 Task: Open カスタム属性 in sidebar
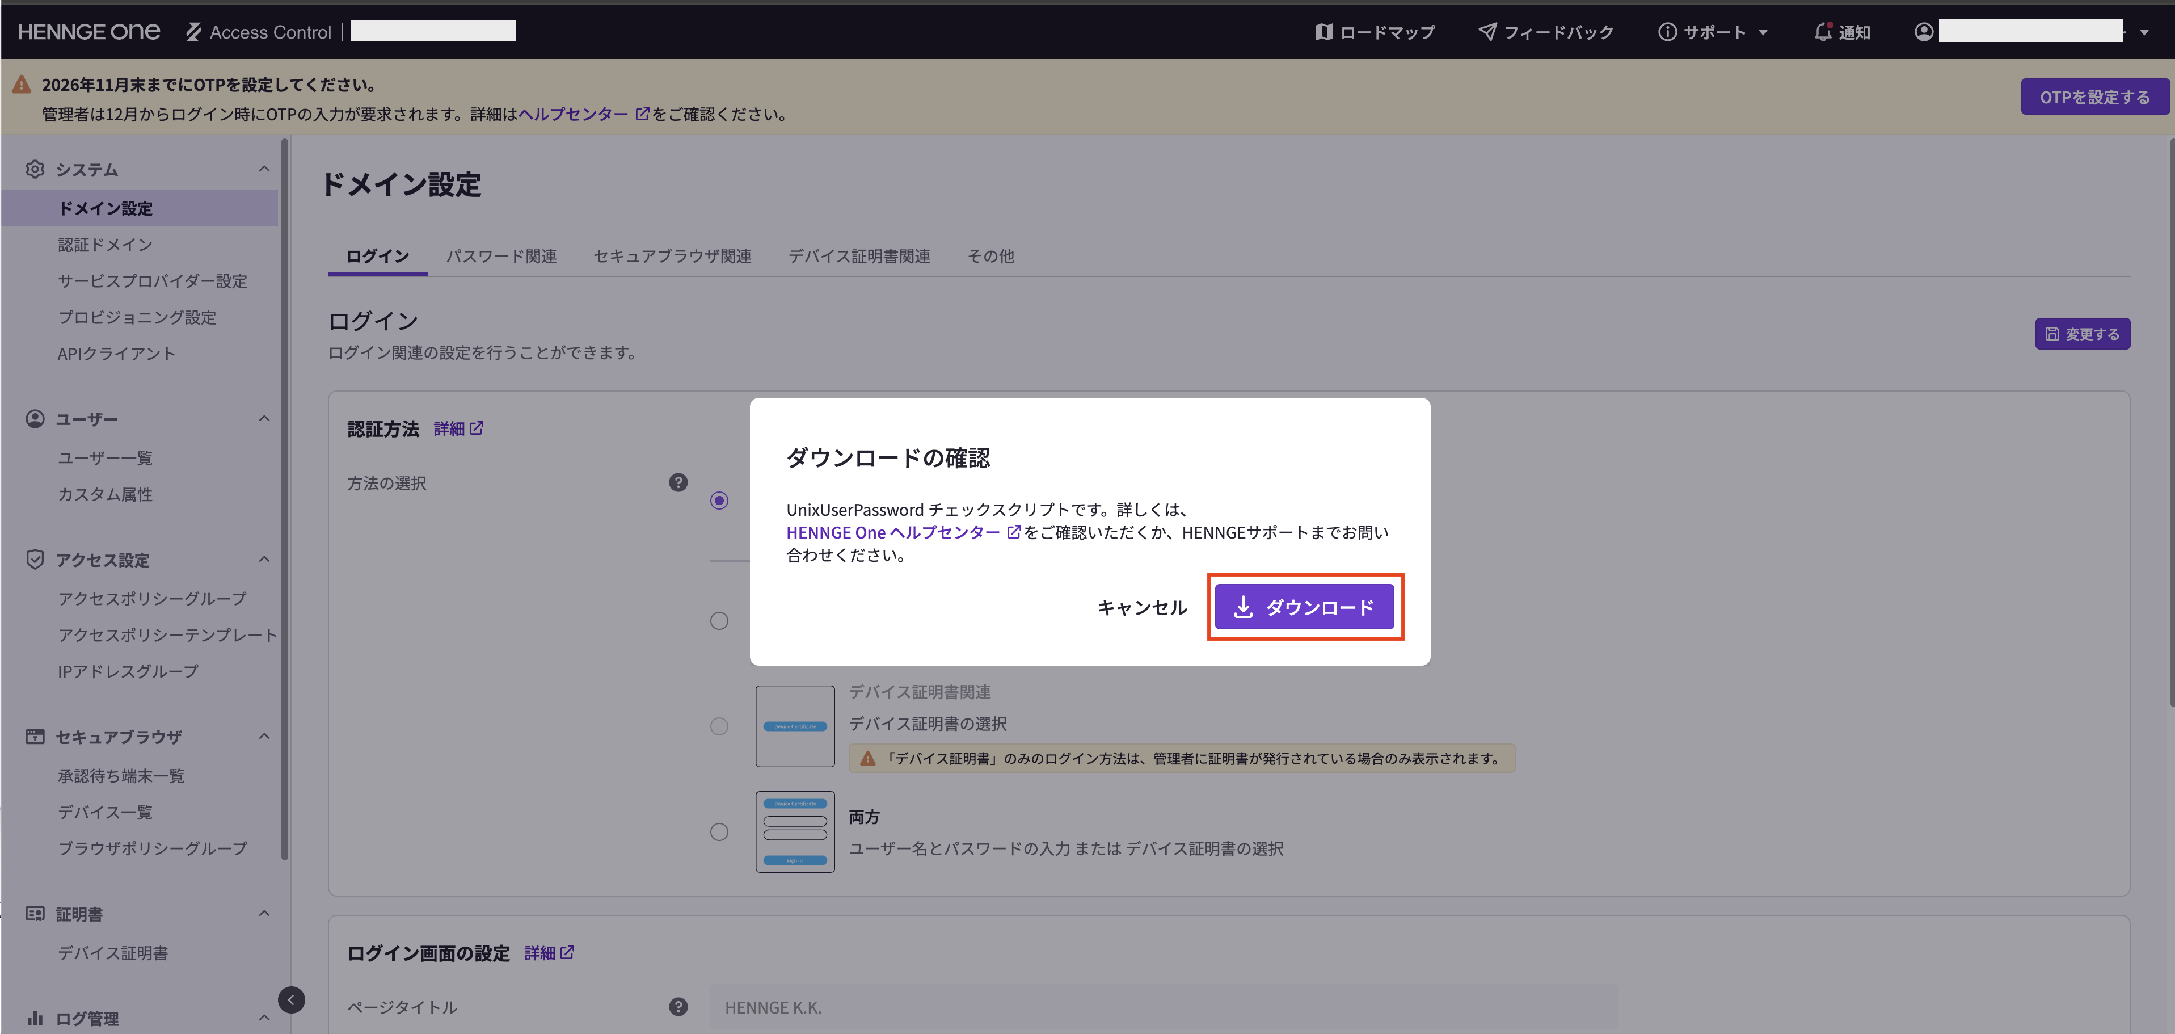pos(106,494)
